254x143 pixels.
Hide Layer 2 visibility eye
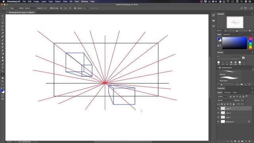[218, 113]
